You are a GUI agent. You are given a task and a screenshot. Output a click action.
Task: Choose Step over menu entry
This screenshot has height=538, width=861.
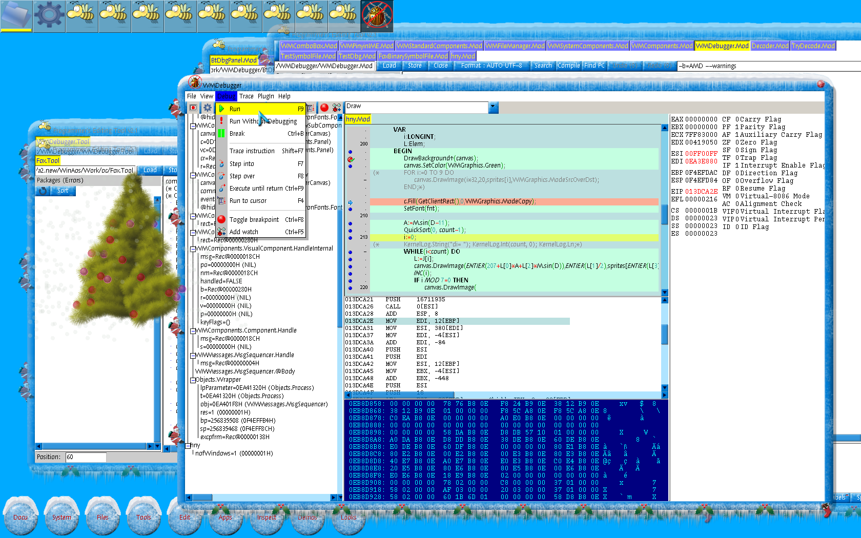261,176
